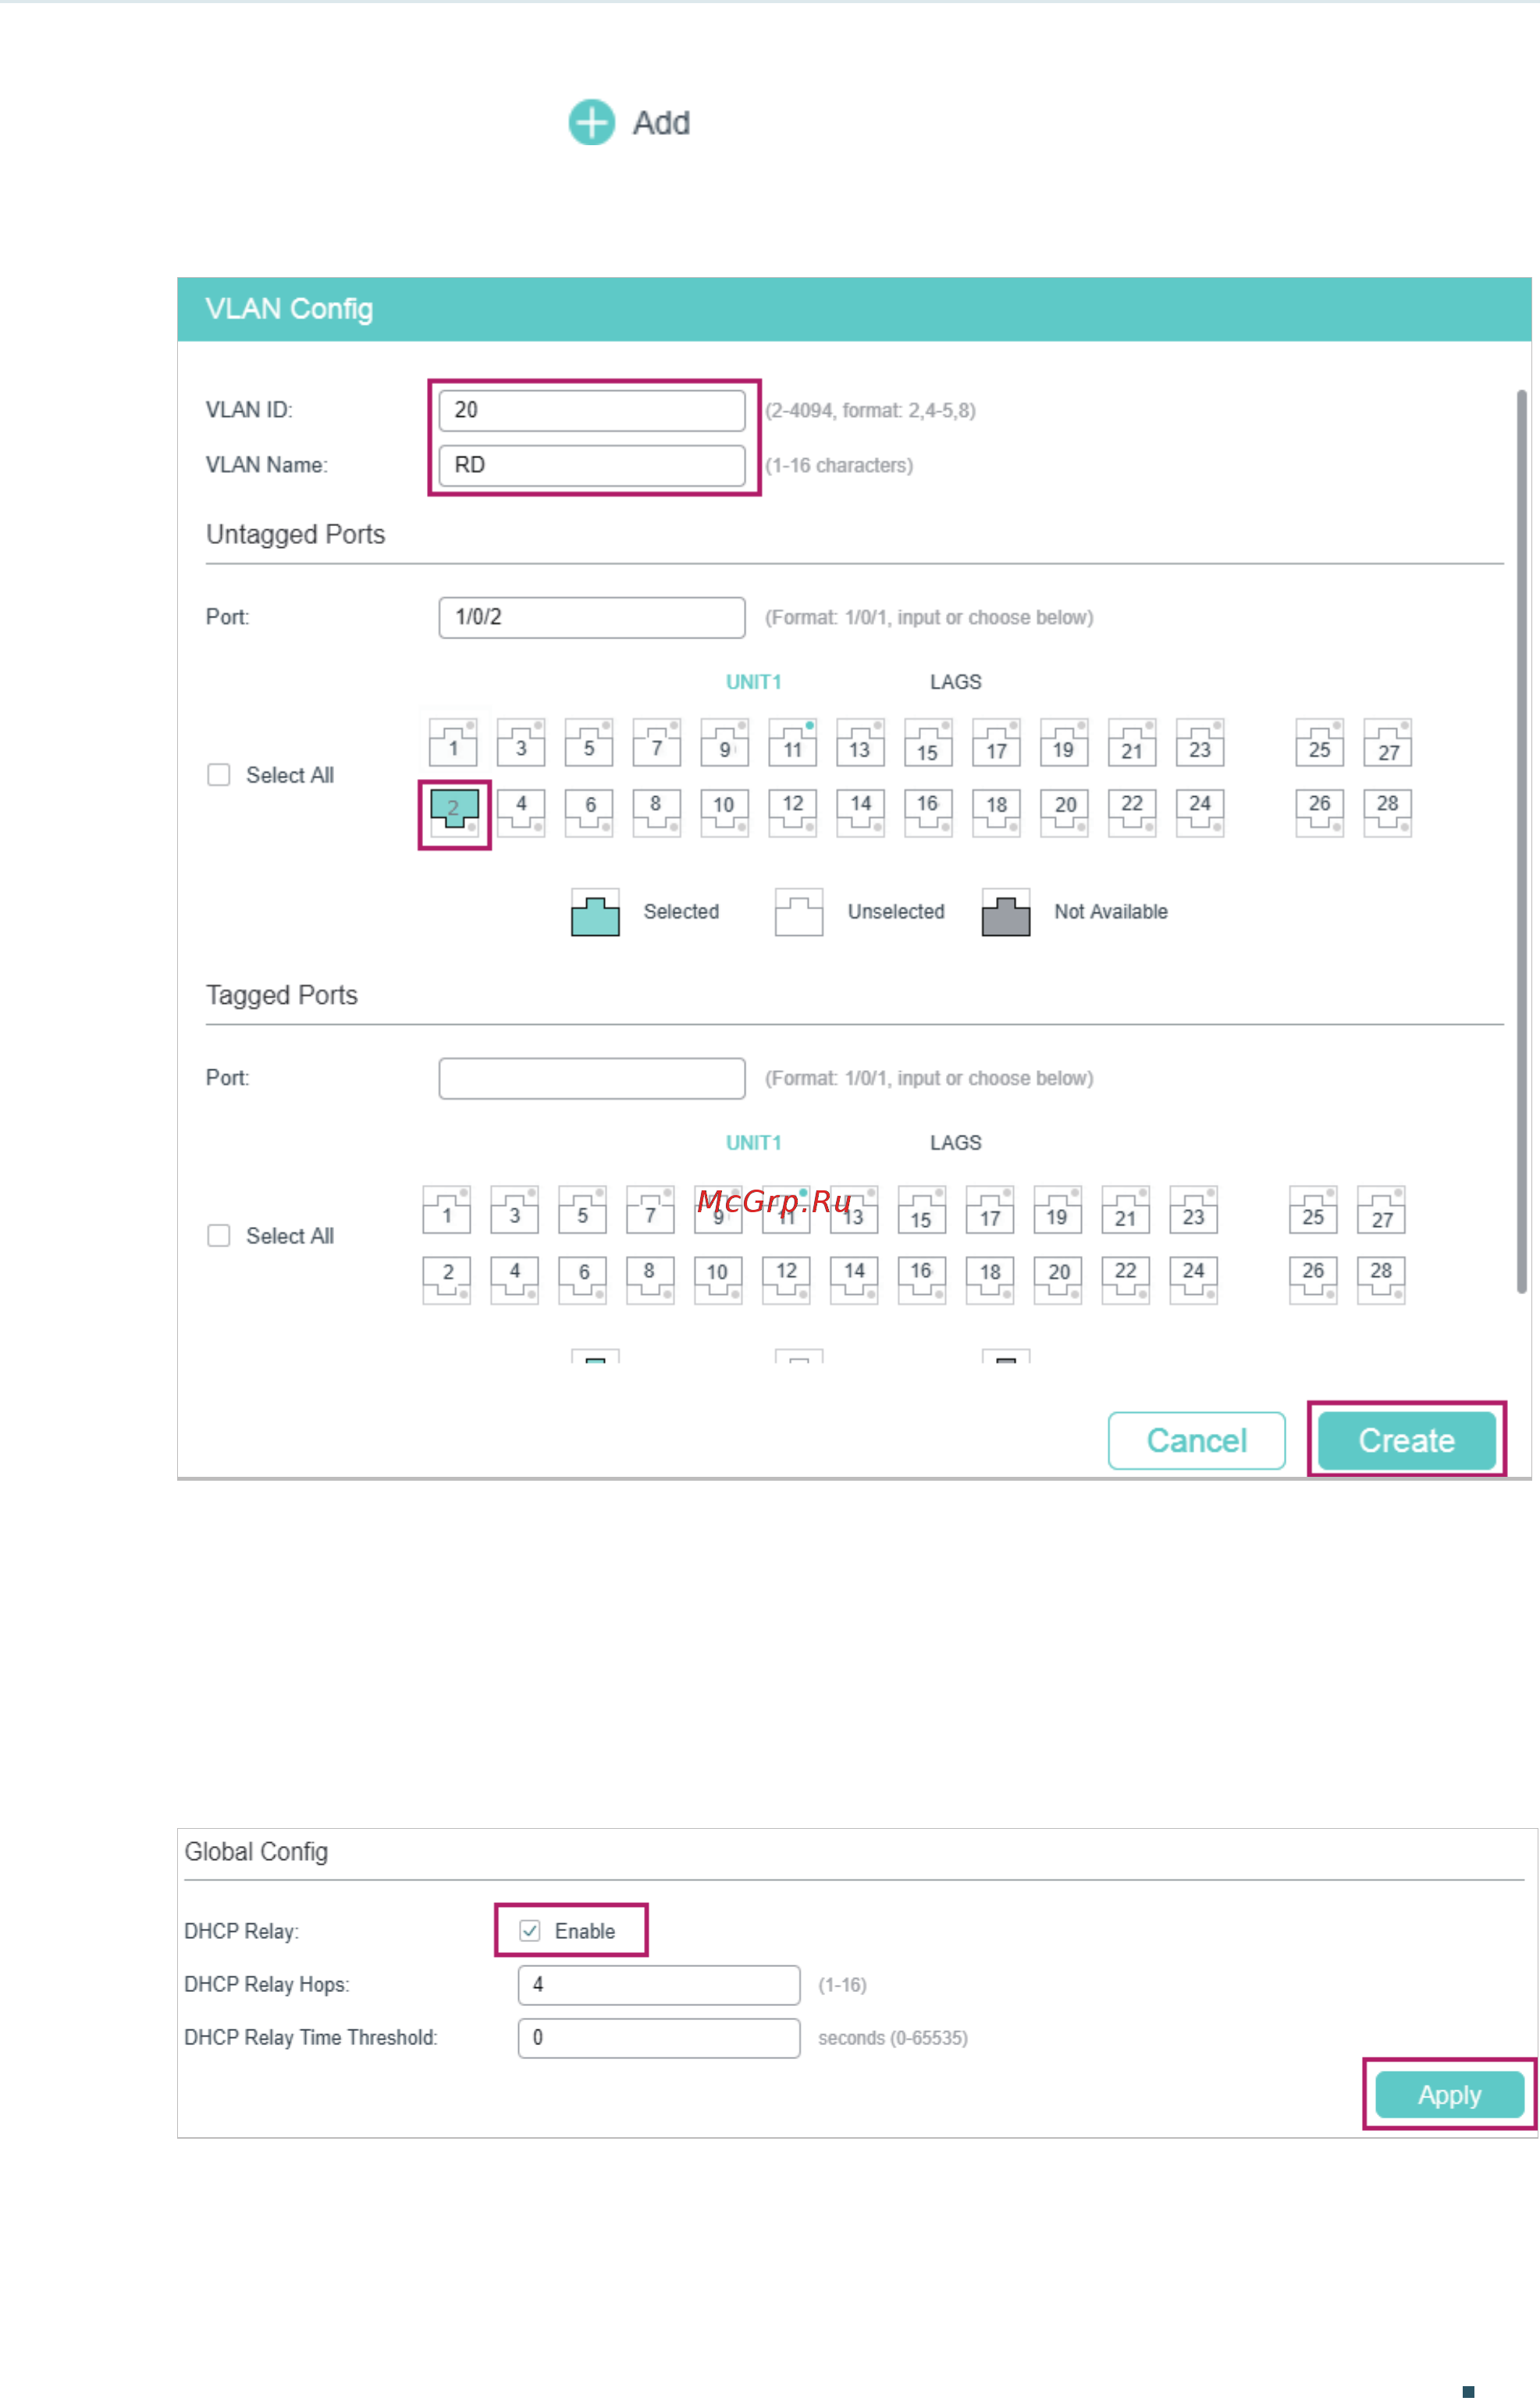Select untagged port 11 icon
Image resolution: width=1540 pixels, height=2401 pixels.
(793, 743)
